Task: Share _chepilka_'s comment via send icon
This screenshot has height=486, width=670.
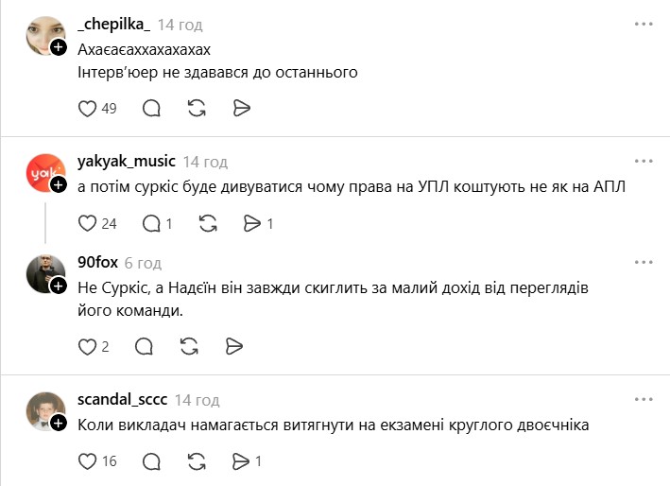Action: (241, 109)
